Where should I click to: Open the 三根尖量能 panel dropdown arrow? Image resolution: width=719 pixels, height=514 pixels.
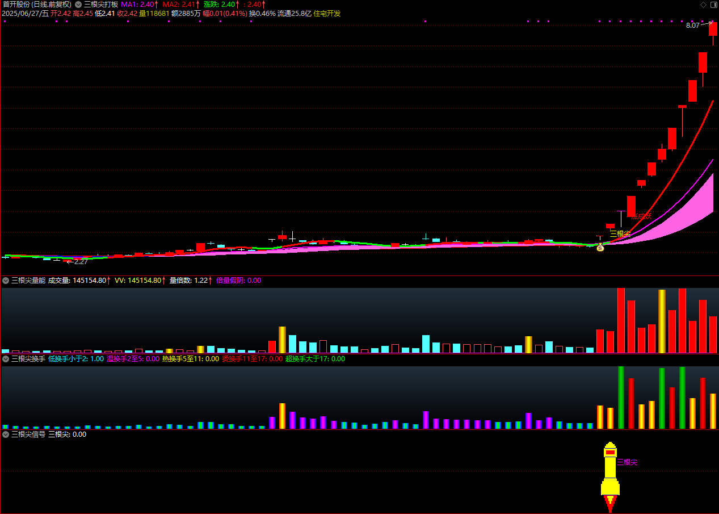pos(6,281)
